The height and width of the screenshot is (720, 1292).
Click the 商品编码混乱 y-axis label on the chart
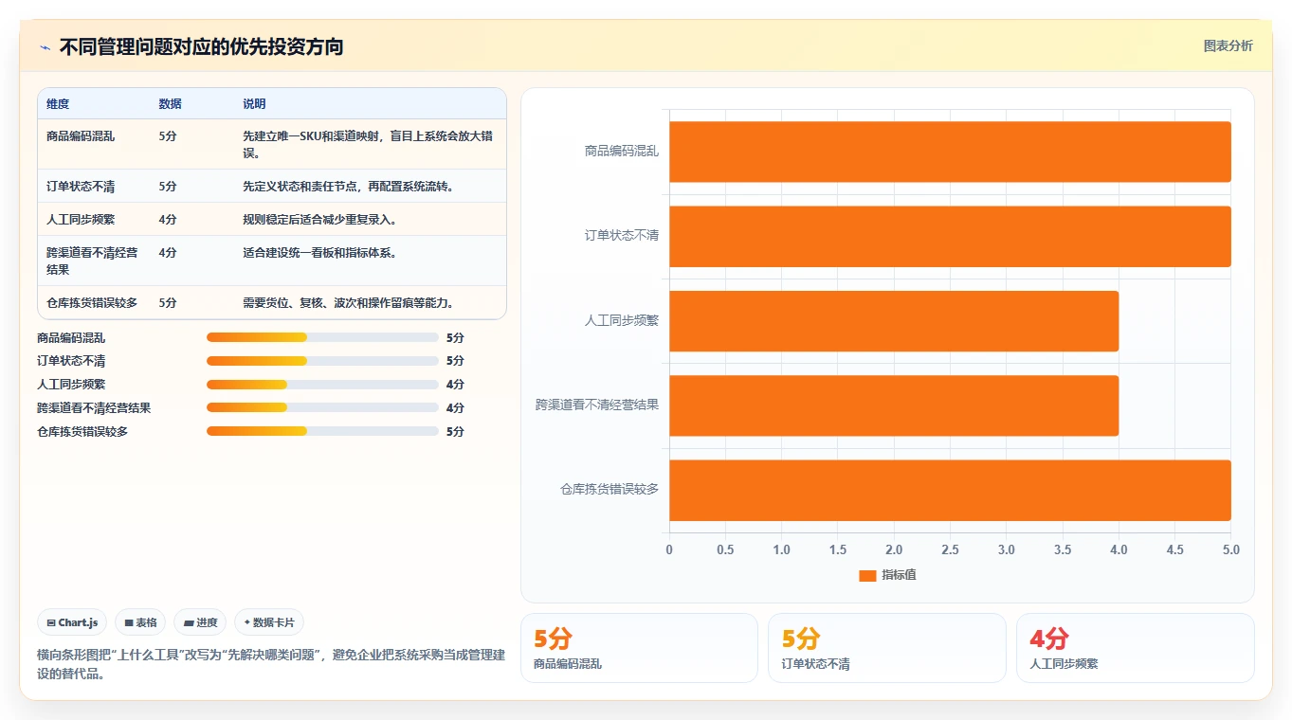pos(622,151)
